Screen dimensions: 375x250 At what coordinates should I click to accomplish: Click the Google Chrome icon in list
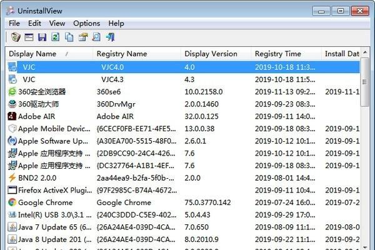coord(12,202)
